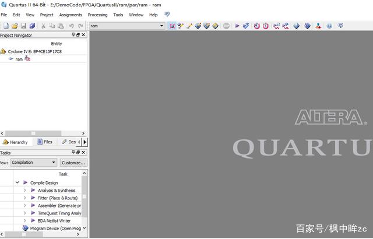Select the Compile Design task
The width and height of the screenshot is (373, 239).
click(x=44, y=182)
